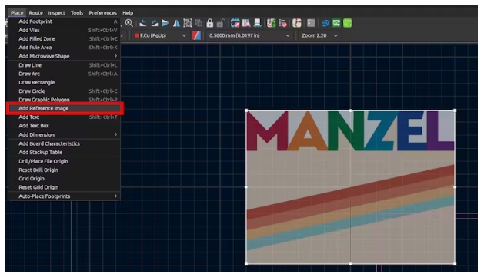Screen dimensions: 484x277
Task: Rotate selection clockwise using toolbar icon
Action: coord(155,23)
